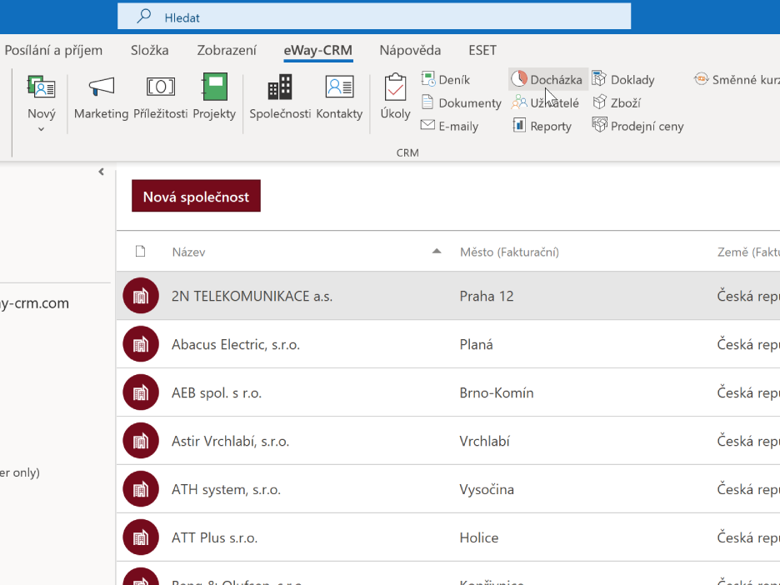Click company icon for Astir Vrchlabí
The image size is (780, 585).
pyautogui.click(x=141, y=440)
